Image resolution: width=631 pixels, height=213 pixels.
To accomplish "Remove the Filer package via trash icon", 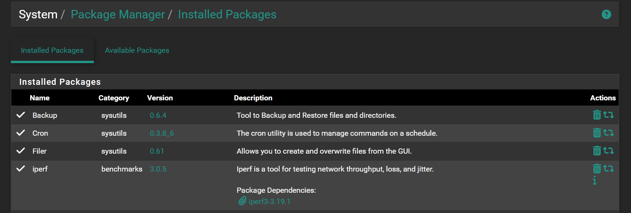I will 597,151.
